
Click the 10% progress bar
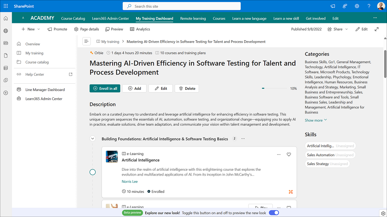pos(274,88)
